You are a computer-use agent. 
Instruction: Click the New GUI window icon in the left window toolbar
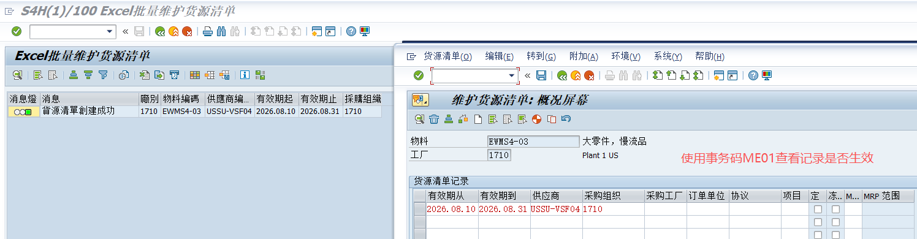click(317, 31)
